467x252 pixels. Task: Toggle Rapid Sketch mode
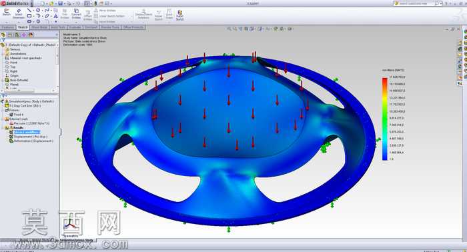coord(180,15)
